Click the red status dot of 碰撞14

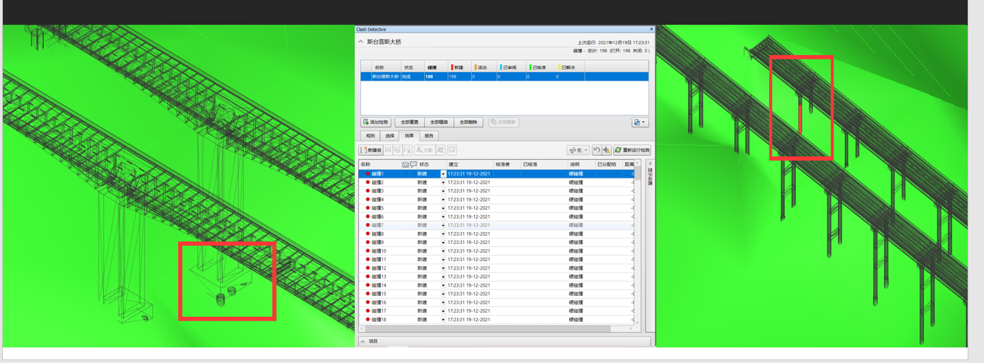tap(367, 285)
